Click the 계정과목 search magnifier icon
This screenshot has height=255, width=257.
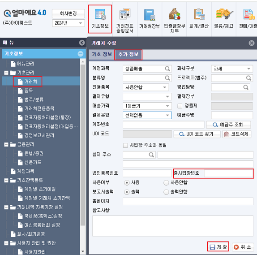[x=167, y=69]
